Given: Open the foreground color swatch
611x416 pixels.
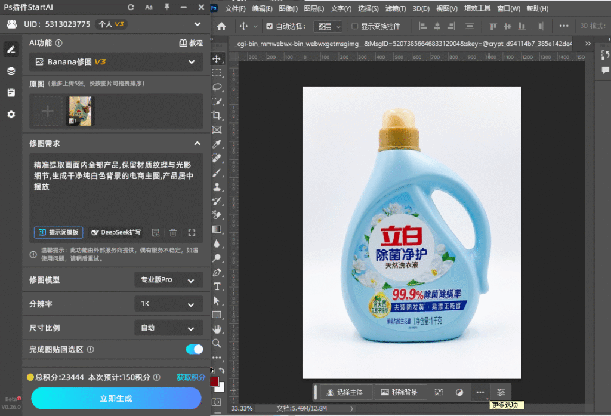Looking at the screenshot, I should point(214,381).
